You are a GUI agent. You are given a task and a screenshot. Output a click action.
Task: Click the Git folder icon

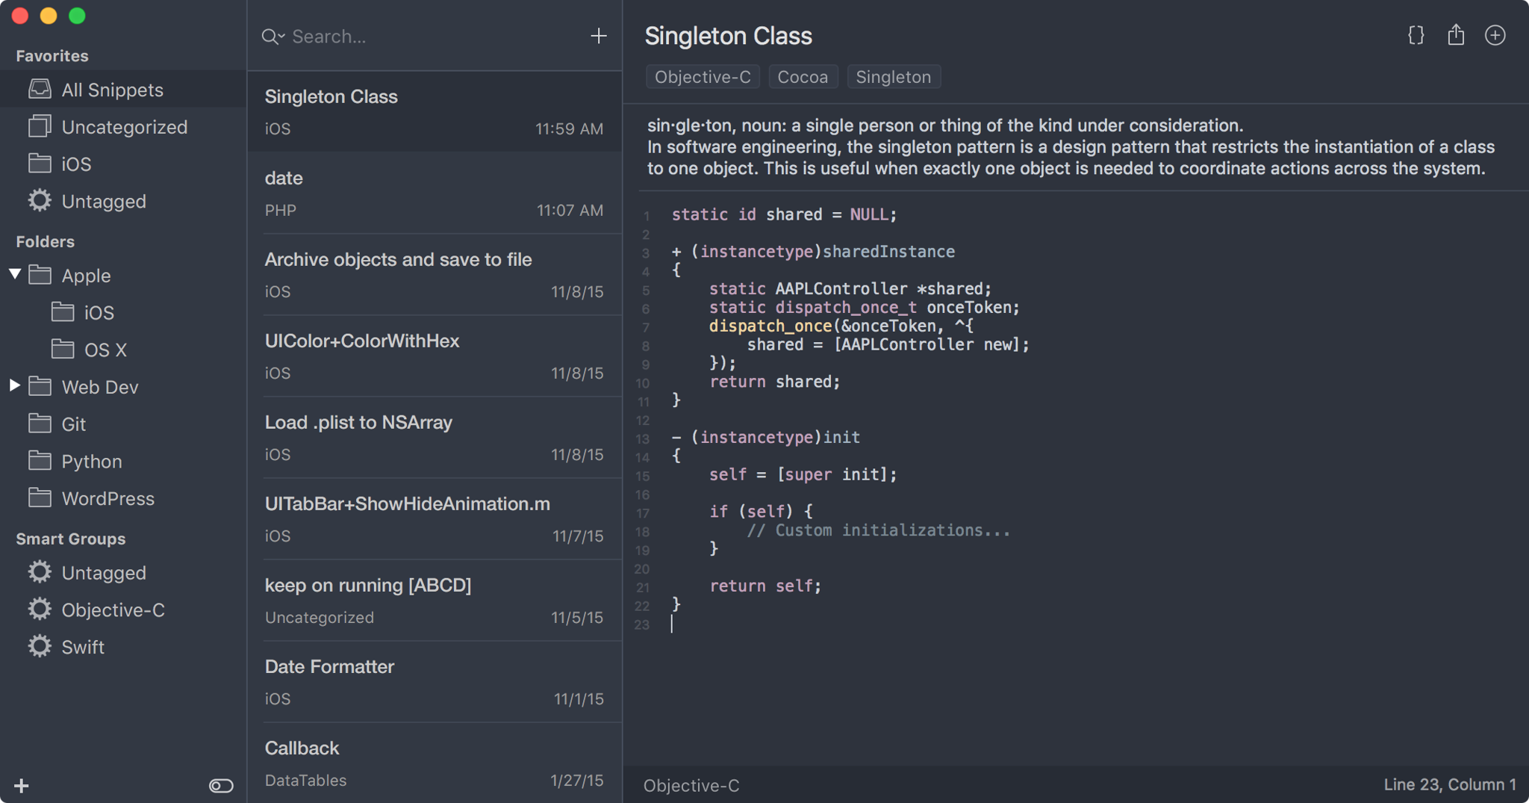(40, 424)
